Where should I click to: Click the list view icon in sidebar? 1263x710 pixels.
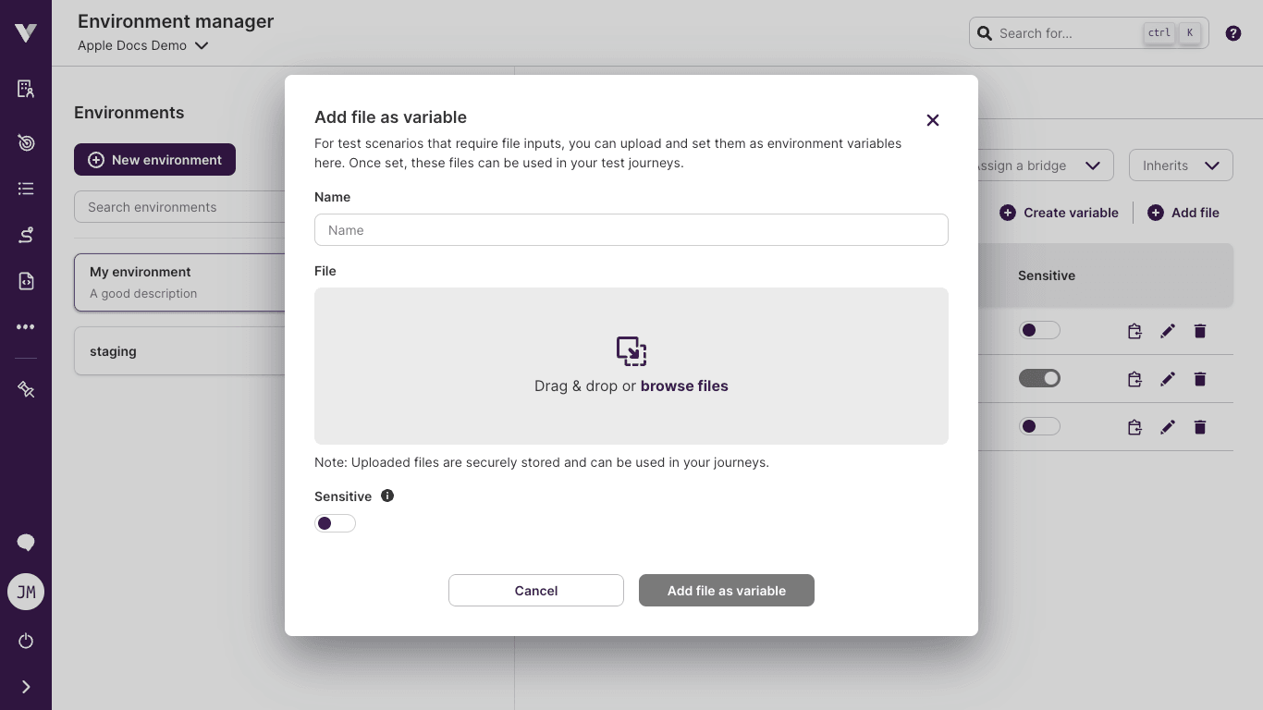26,189
